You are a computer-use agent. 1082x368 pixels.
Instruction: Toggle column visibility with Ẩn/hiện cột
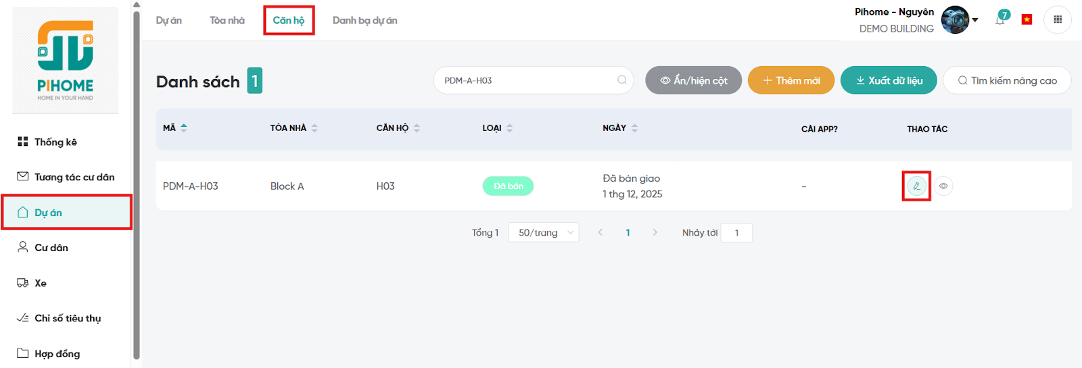tap(693, 80)
